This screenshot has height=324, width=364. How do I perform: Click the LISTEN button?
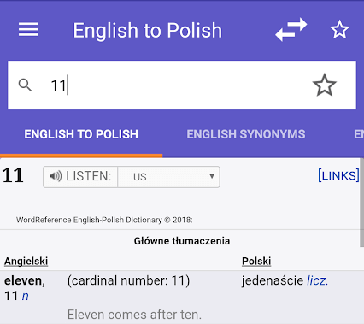coord(80,177)
